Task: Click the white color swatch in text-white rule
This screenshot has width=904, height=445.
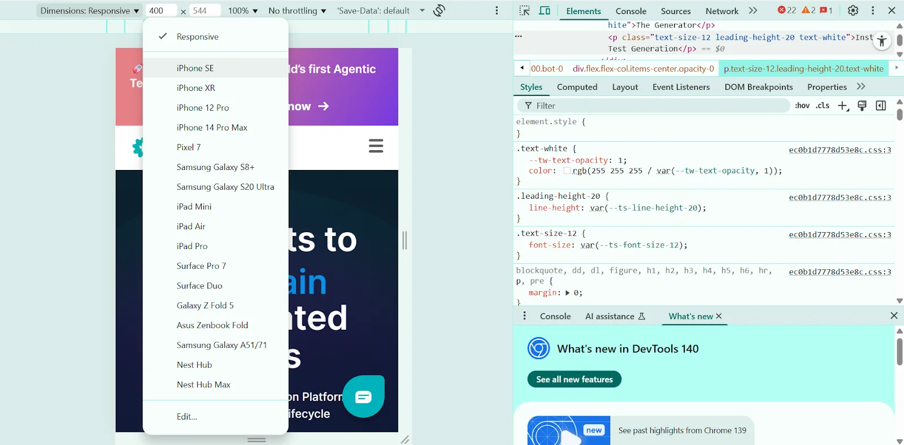Action: tap(567, 171)
